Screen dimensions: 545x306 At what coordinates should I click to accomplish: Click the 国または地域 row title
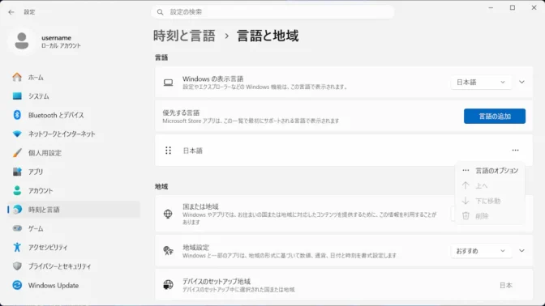[x=200, y=206]
